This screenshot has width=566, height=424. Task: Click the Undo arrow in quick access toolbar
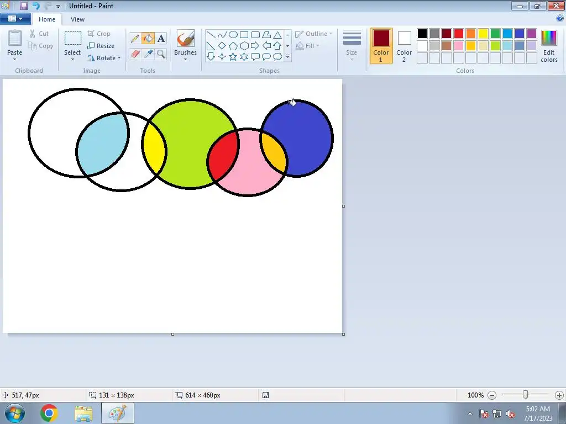coord(36,6)
